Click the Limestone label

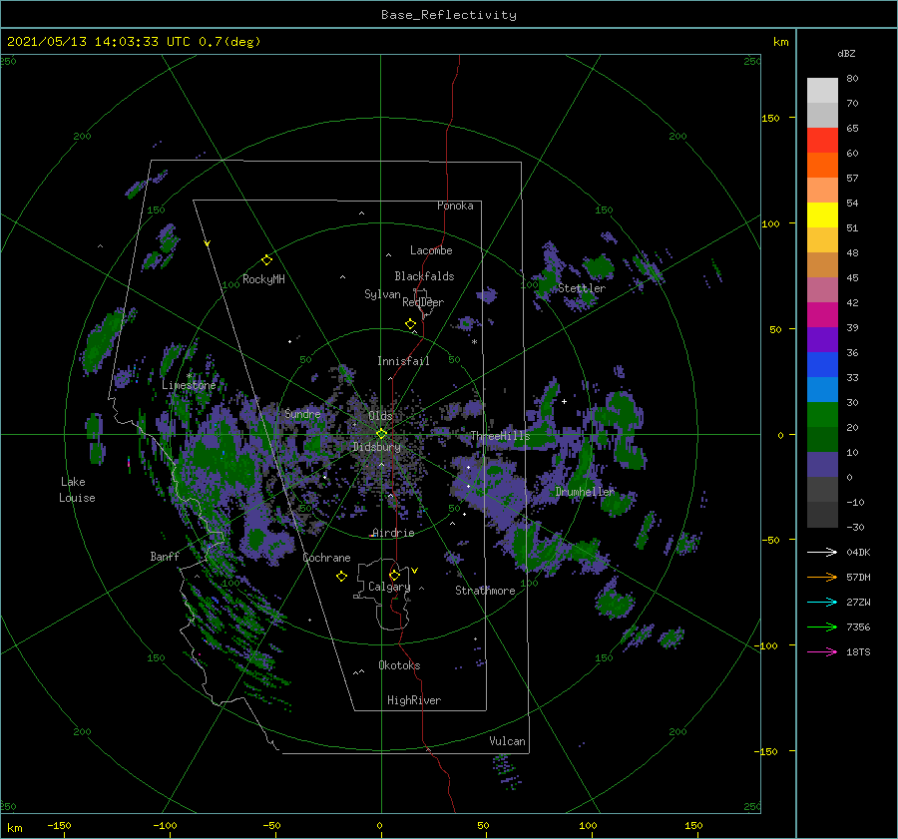(x=189, y=385)
